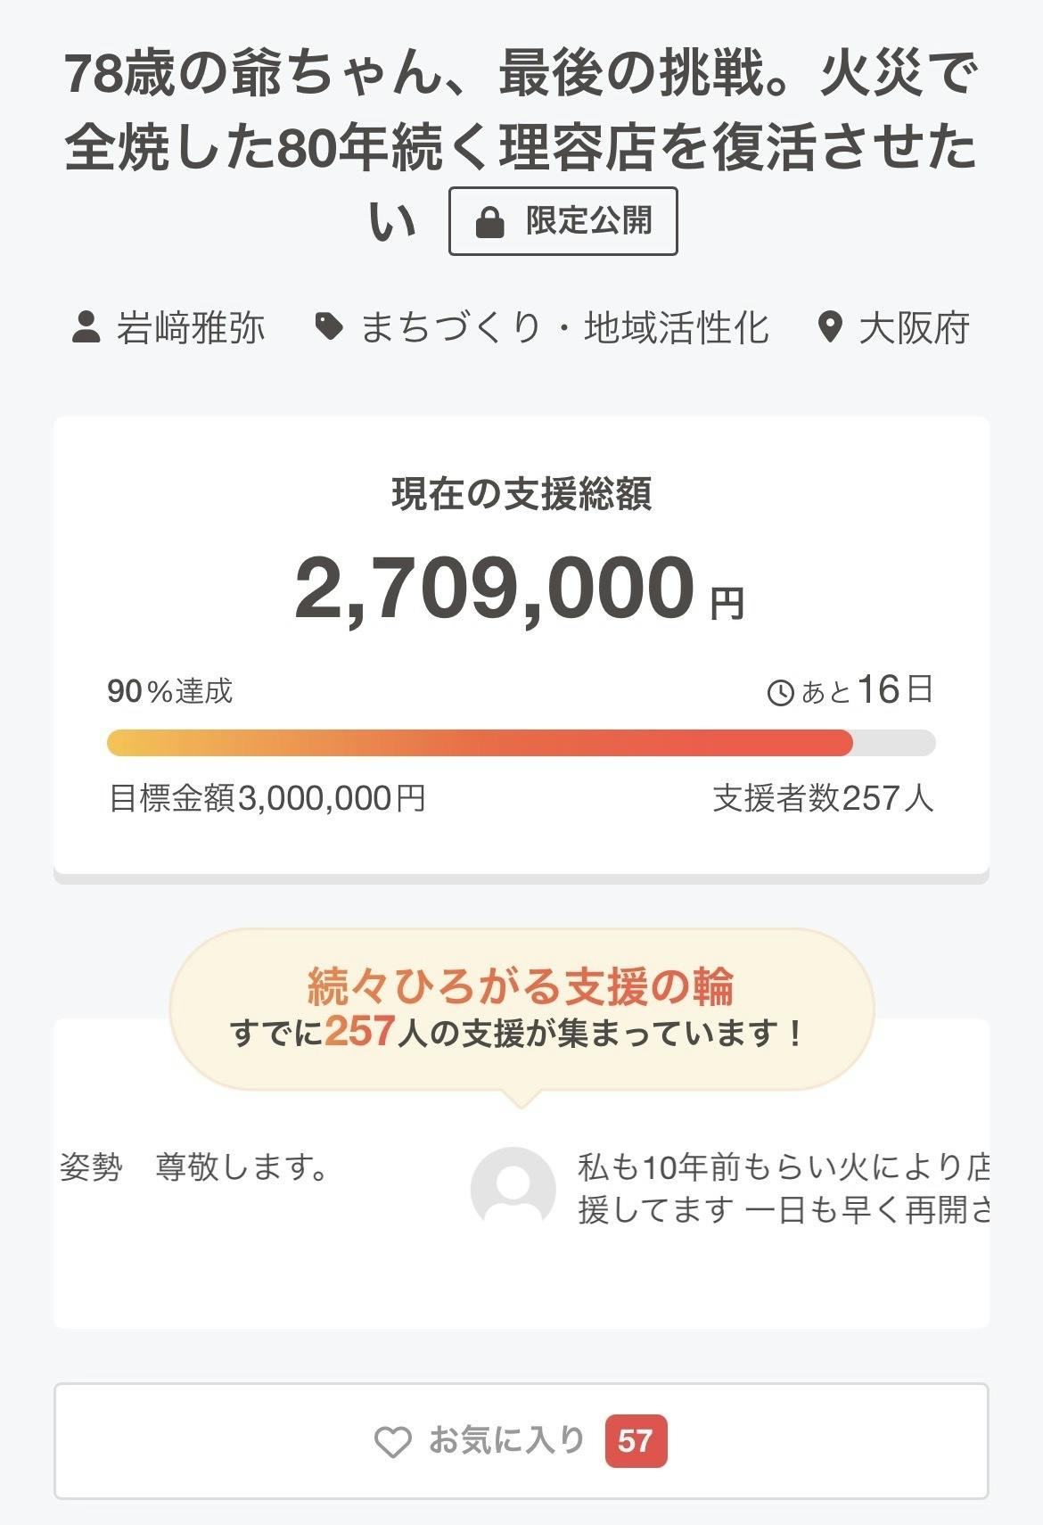Viewport: 1043px width, 1525px height.
Task: Click the 私も10年前もらい火 supporter comment
Action: [x=783, y=1188]
